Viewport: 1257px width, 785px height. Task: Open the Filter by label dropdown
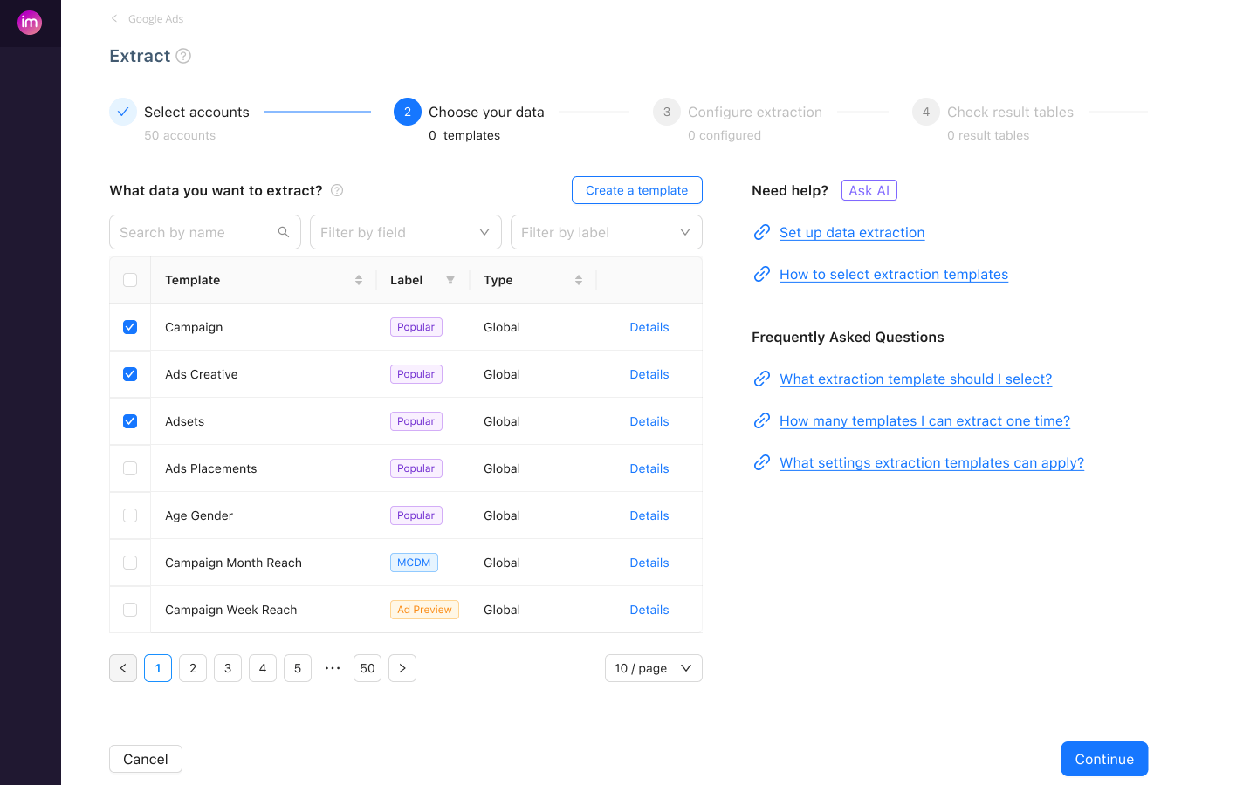tap(606, 232)
